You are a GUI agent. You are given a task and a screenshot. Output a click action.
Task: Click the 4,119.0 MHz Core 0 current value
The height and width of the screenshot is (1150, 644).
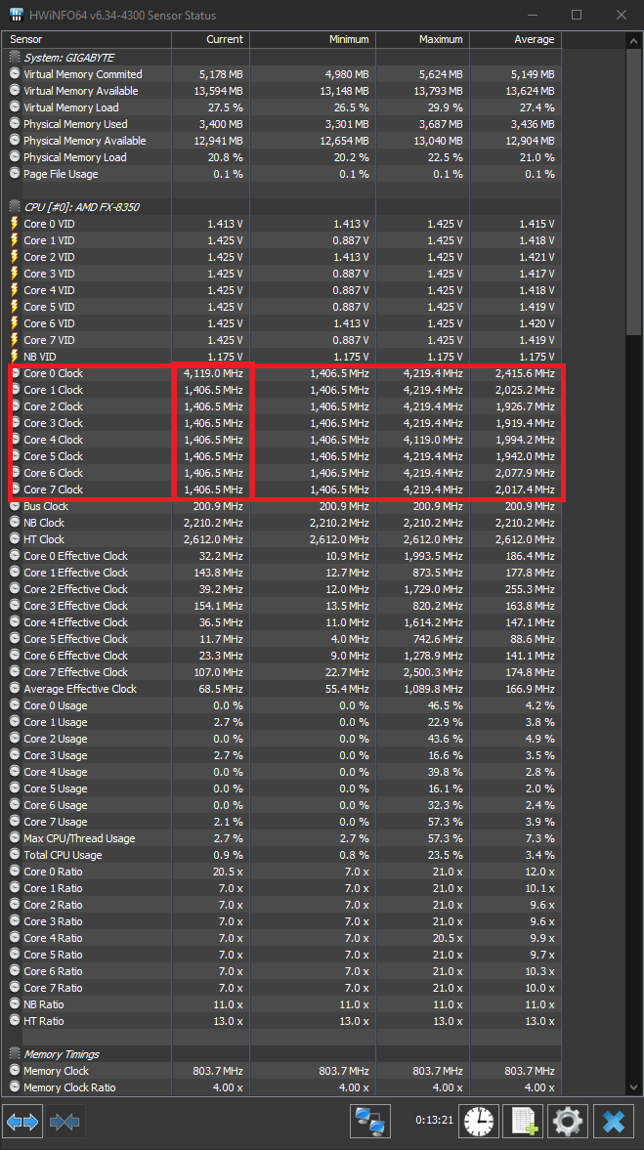(213, 373)
